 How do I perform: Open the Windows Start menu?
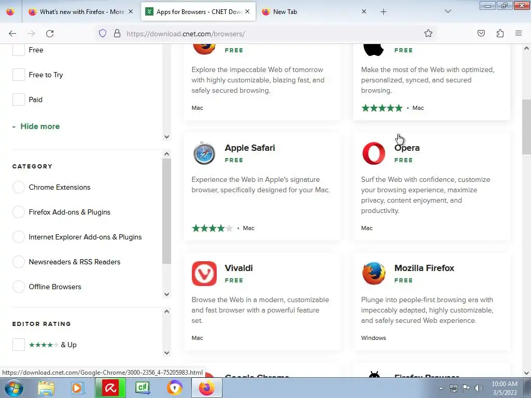click(14, 388)
